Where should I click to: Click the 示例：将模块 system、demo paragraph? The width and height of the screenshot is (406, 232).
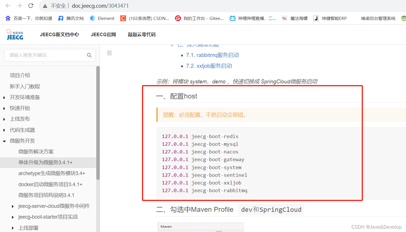pos(237,82)
